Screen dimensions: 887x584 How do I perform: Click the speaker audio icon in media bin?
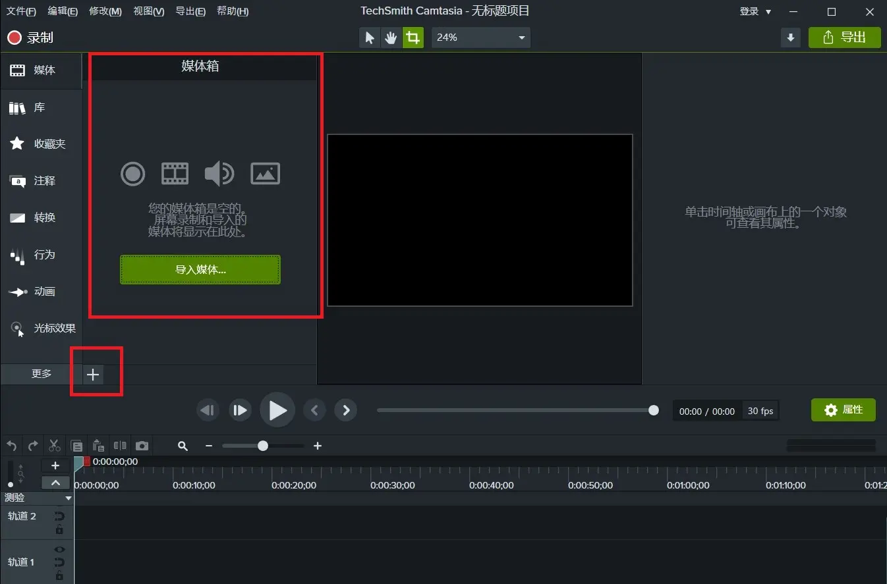219,174
